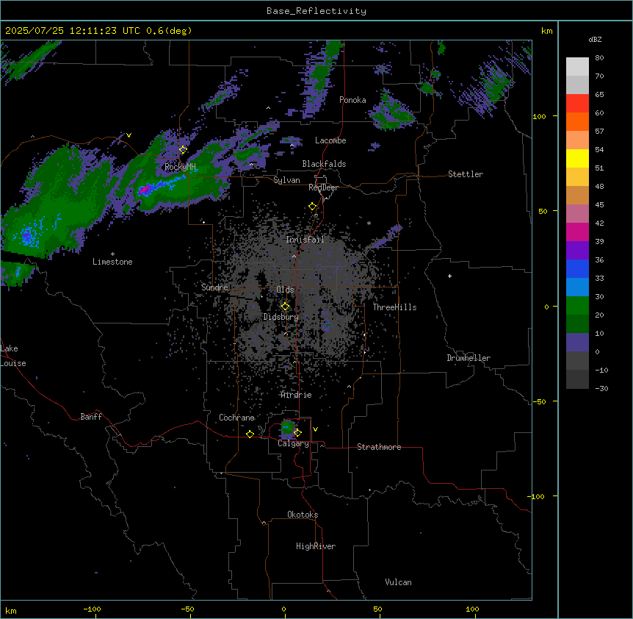The image size is (633, 619).
Task: Click the yellow v marker east of Calgary
Action: tap(315, 429)
